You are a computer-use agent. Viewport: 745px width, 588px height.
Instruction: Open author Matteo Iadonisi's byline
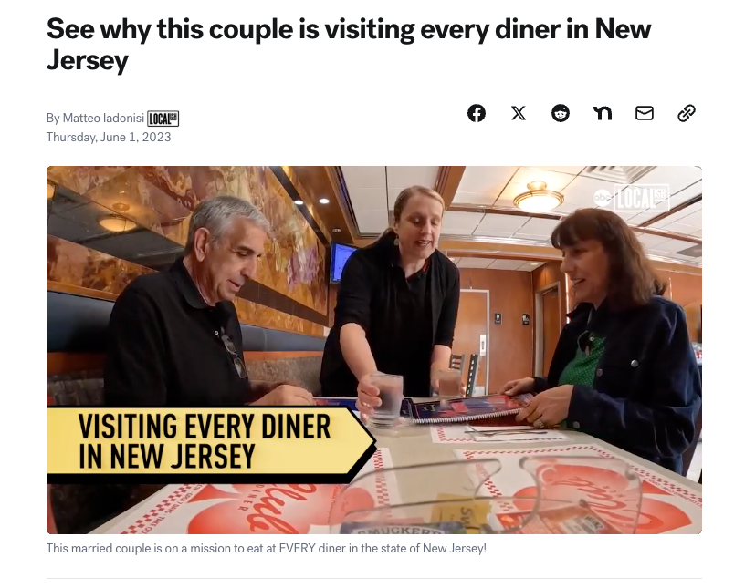[103, 118]
